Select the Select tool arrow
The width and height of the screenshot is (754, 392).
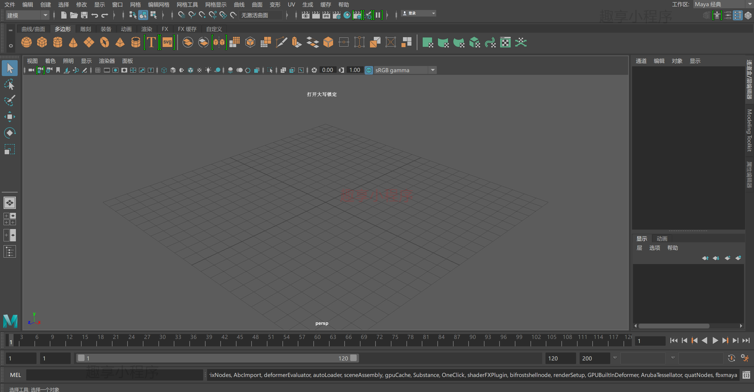click(x=10, y=68)
